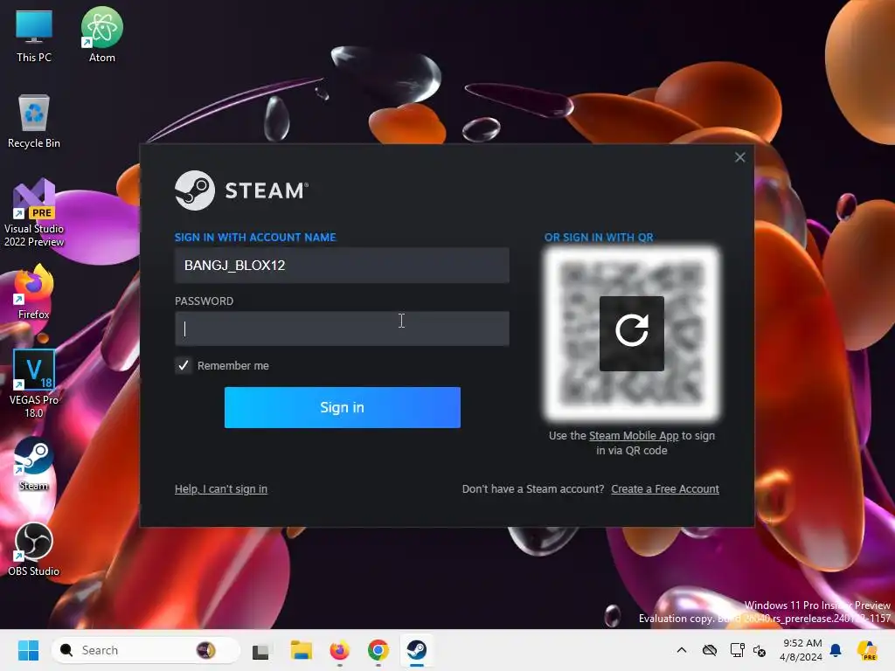Open the Help, I can't sign in link

pyautogui.click(x=221, y=489)
